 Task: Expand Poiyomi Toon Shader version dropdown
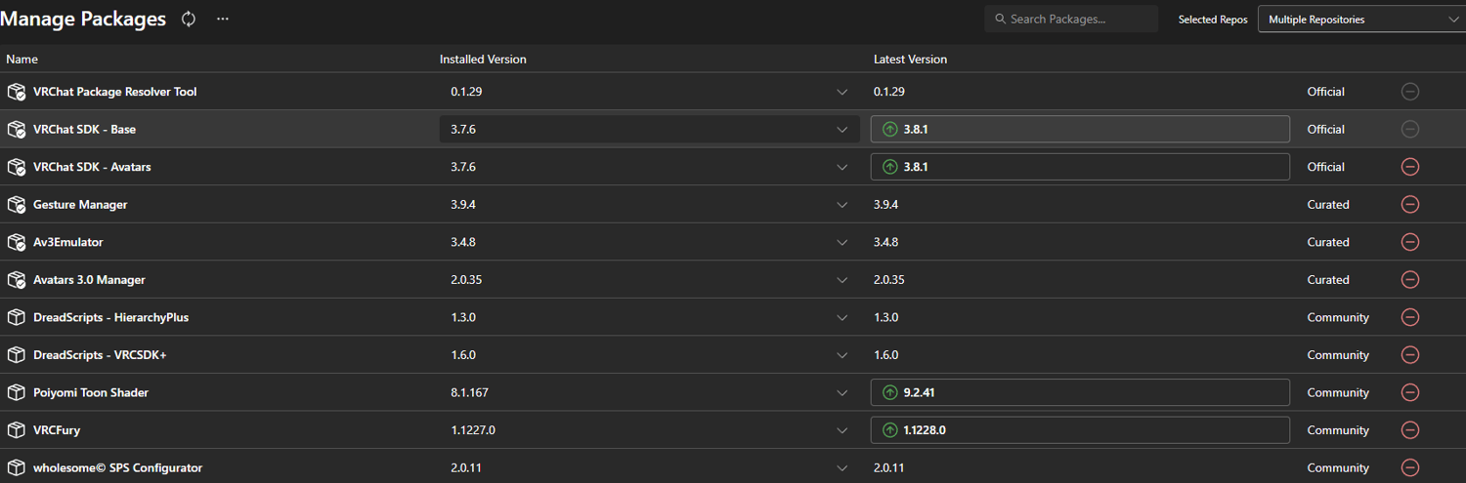click(x=842, y=393)
